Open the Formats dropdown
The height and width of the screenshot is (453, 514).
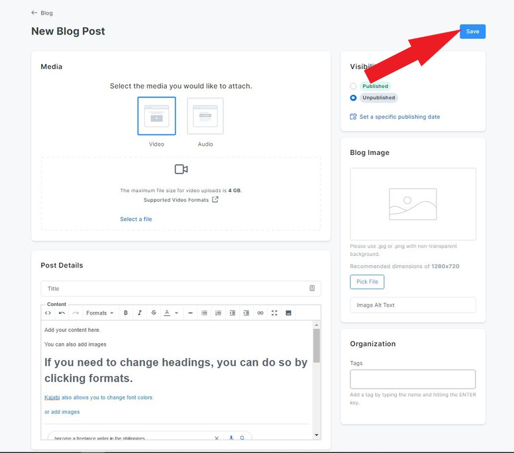(99, 313)
